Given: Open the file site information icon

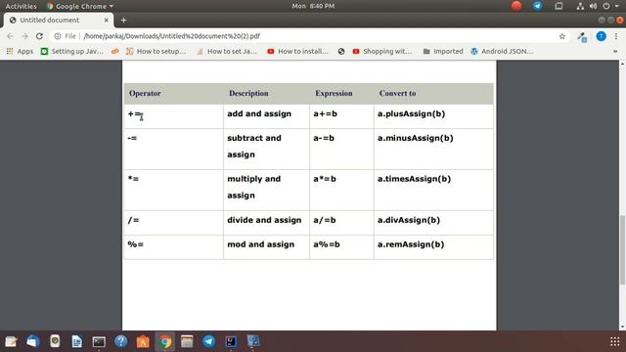Looking at the screenshot, I should point(58,36).
